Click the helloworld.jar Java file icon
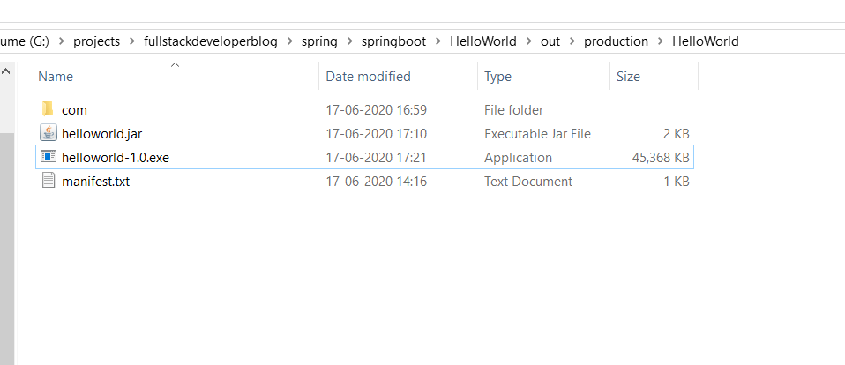The width and height of the screenshot is (845, 365). pos(48,134)
